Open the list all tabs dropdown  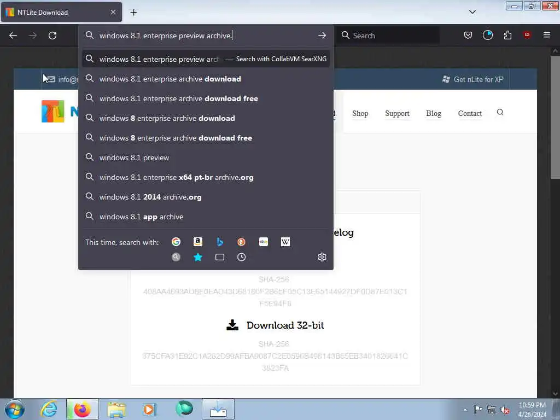pos(472,12)
